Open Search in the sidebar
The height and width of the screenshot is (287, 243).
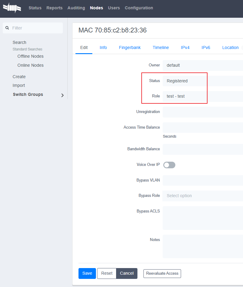click(x=20, y=42)
